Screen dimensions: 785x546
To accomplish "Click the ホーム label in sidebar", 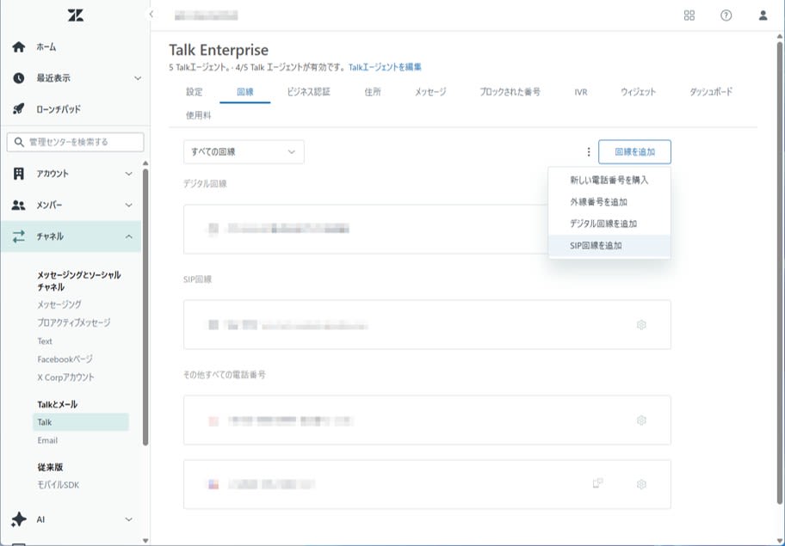I will point(46,47).
